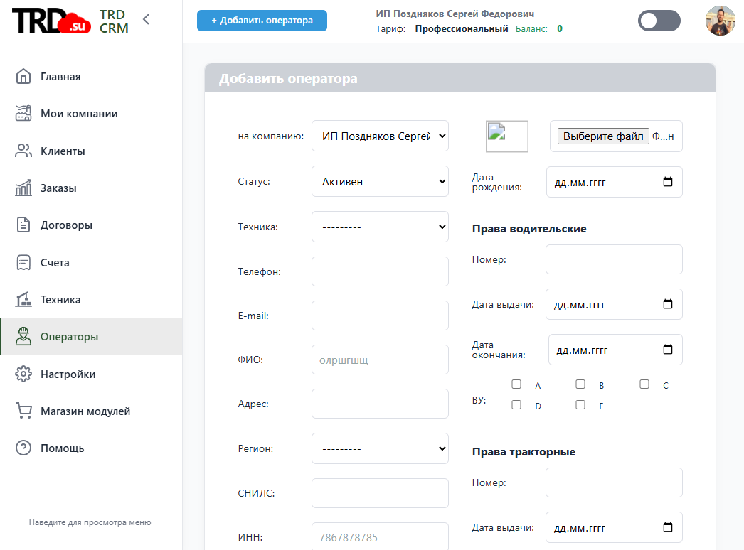
Task: Enable driver license category C checkbox
Action: 644,384
